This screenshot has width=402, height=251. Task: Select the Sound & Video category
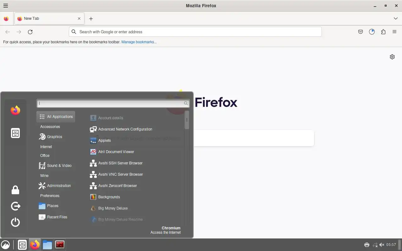point(56,166)
